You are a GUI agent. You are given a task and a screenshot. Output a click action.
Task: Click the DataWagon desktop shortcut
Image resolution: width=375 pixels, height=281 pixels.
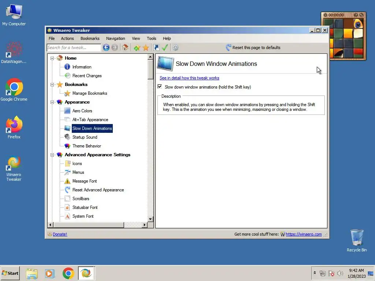click(x=14, y=53)
